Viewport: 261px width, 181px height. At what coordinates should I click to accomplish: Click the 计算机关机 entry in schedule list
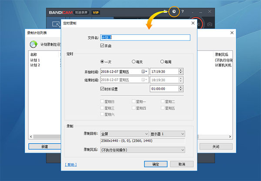[x=223, y=65]
